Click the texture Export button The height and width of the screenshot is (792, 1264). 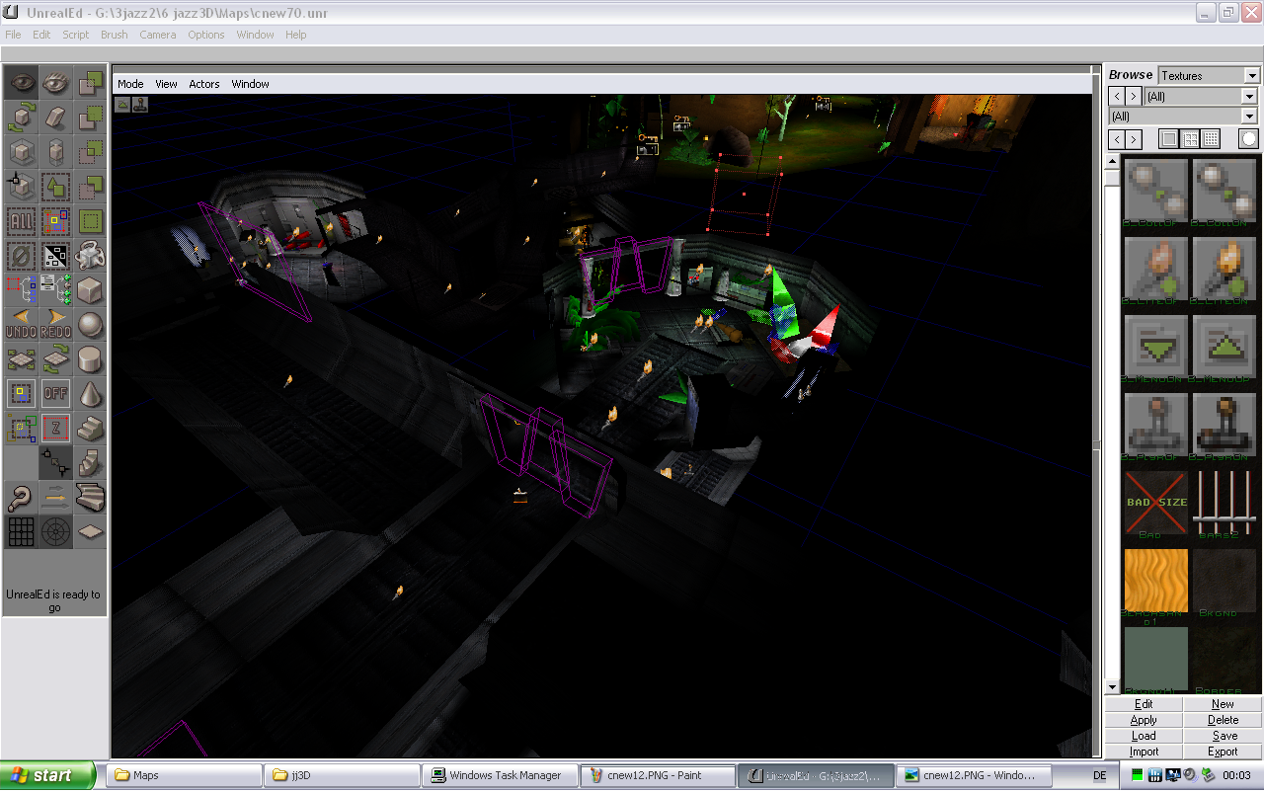tap(1223, 752)
